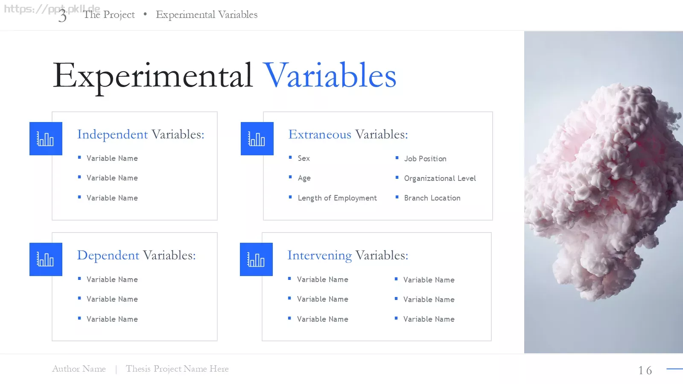Select the Dependent Variables heading

[137, 255]
